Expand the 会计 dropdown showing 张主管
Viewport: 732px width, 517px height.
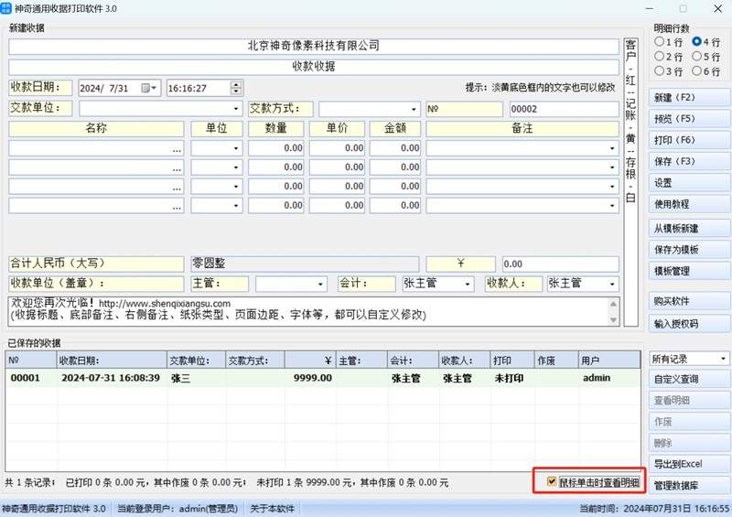468,284
